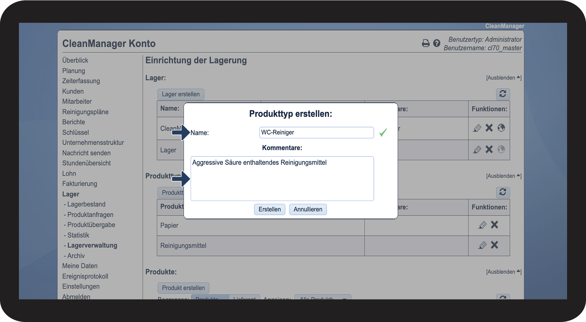The height and width of the screenshot is (322, 586).
Task: Open Zeiterfassung menu item
Action: [x=81, y=81]
